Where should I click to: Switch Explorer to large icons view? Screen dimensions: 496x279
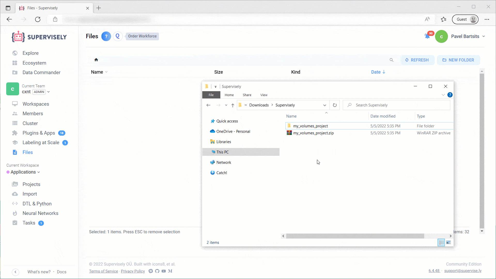click(448, 242)
